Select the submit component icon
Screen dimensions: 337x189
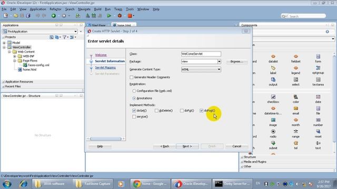tap(273, 143)
